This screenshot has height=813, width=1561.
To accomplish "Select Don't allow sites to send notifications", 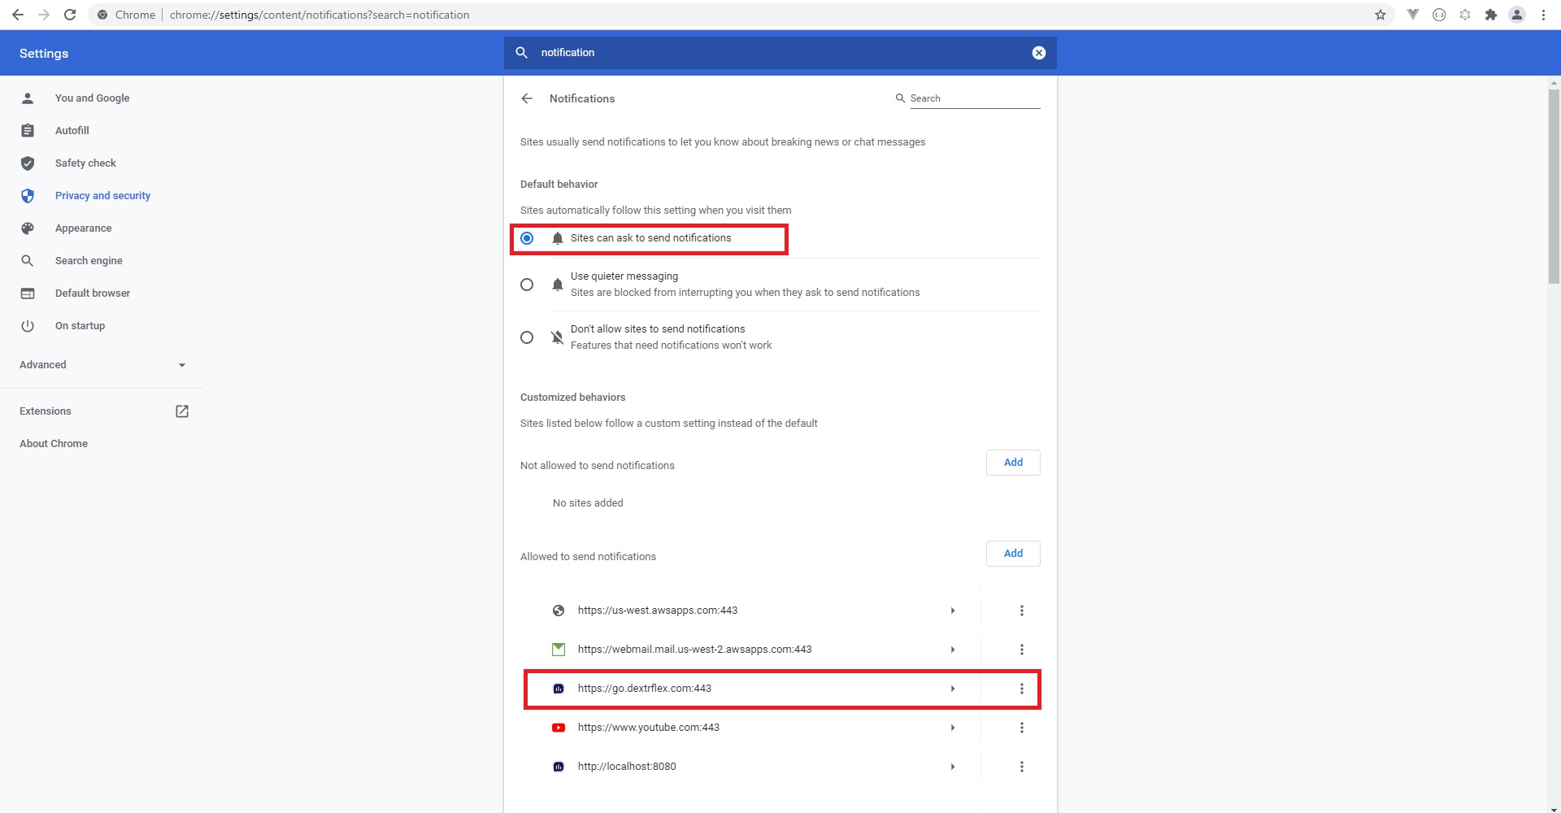I will click(x=527, y=337).
